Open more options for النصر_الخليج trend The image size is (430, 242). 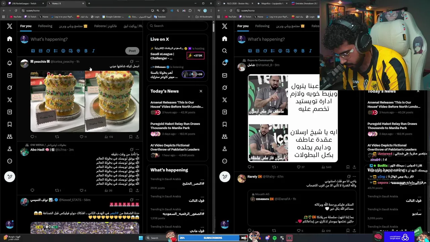(x=202, y=179)
